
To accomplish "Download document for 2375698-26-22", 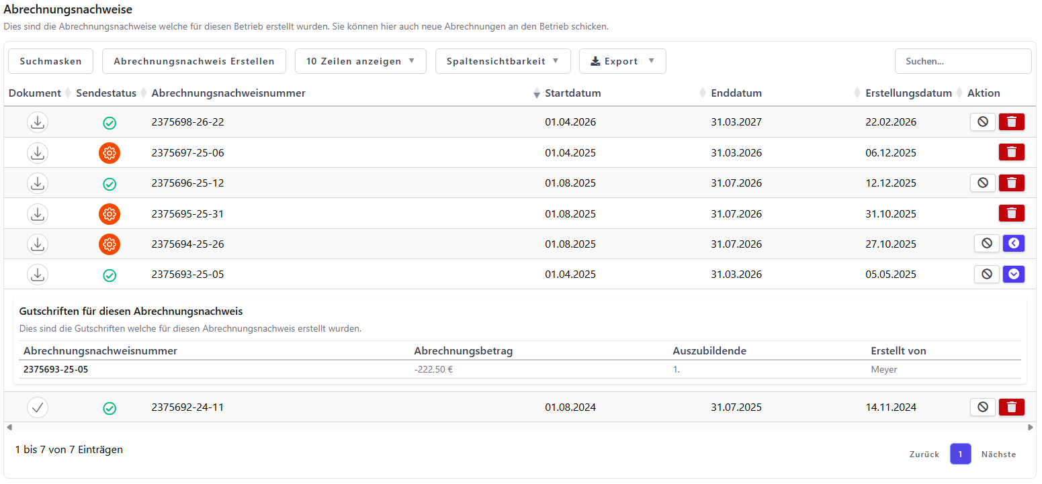I will (38, 122).
